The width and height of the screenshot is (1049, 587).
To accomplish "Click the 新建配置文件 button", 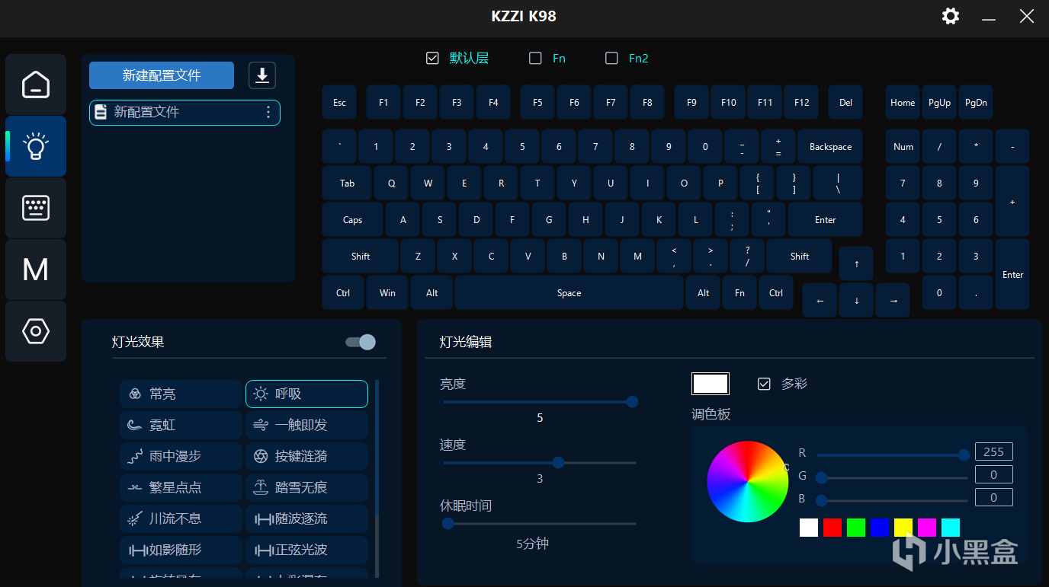I will [162, 75].
